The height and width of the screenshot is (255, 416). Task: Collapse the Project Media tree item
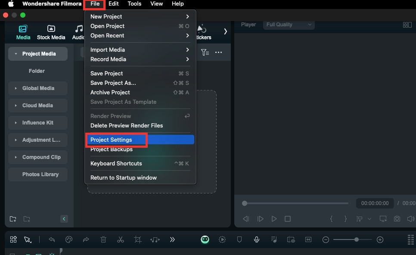16,54
